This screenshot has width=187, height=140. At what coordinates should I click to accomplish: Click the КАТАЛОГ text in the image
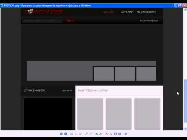coord(127,12)
